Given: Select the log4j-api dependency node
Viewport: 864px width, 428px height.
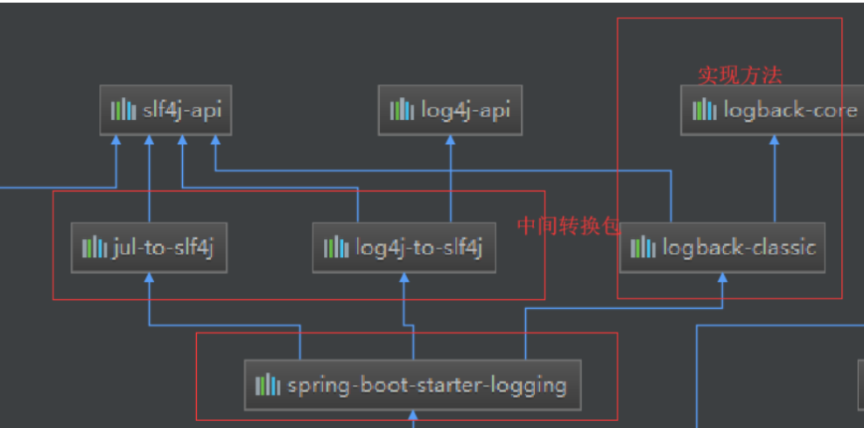Looking at the screenshot, I should pos(450,110).
